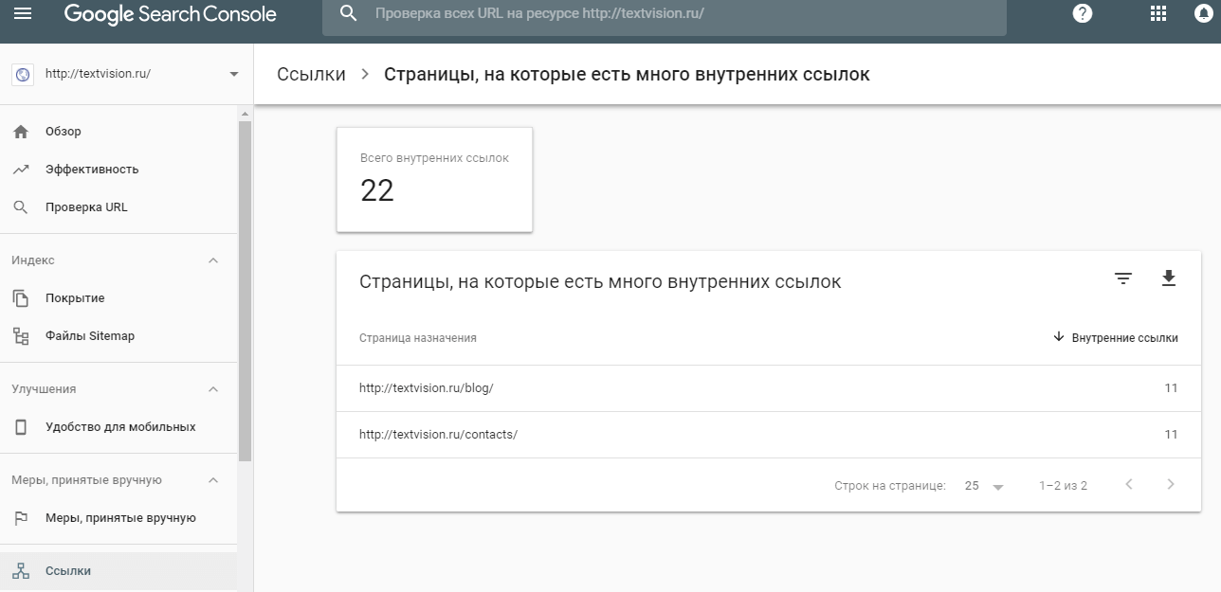Open Search Console help
This screenshot has height=592, width=1221.
[1082, 13]
